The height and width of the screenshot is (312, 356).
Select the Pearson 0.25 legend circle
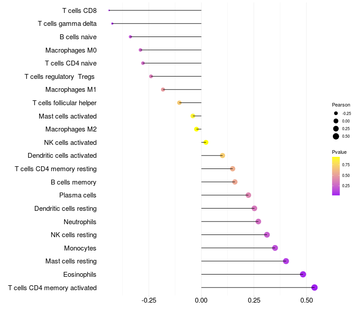336,128
